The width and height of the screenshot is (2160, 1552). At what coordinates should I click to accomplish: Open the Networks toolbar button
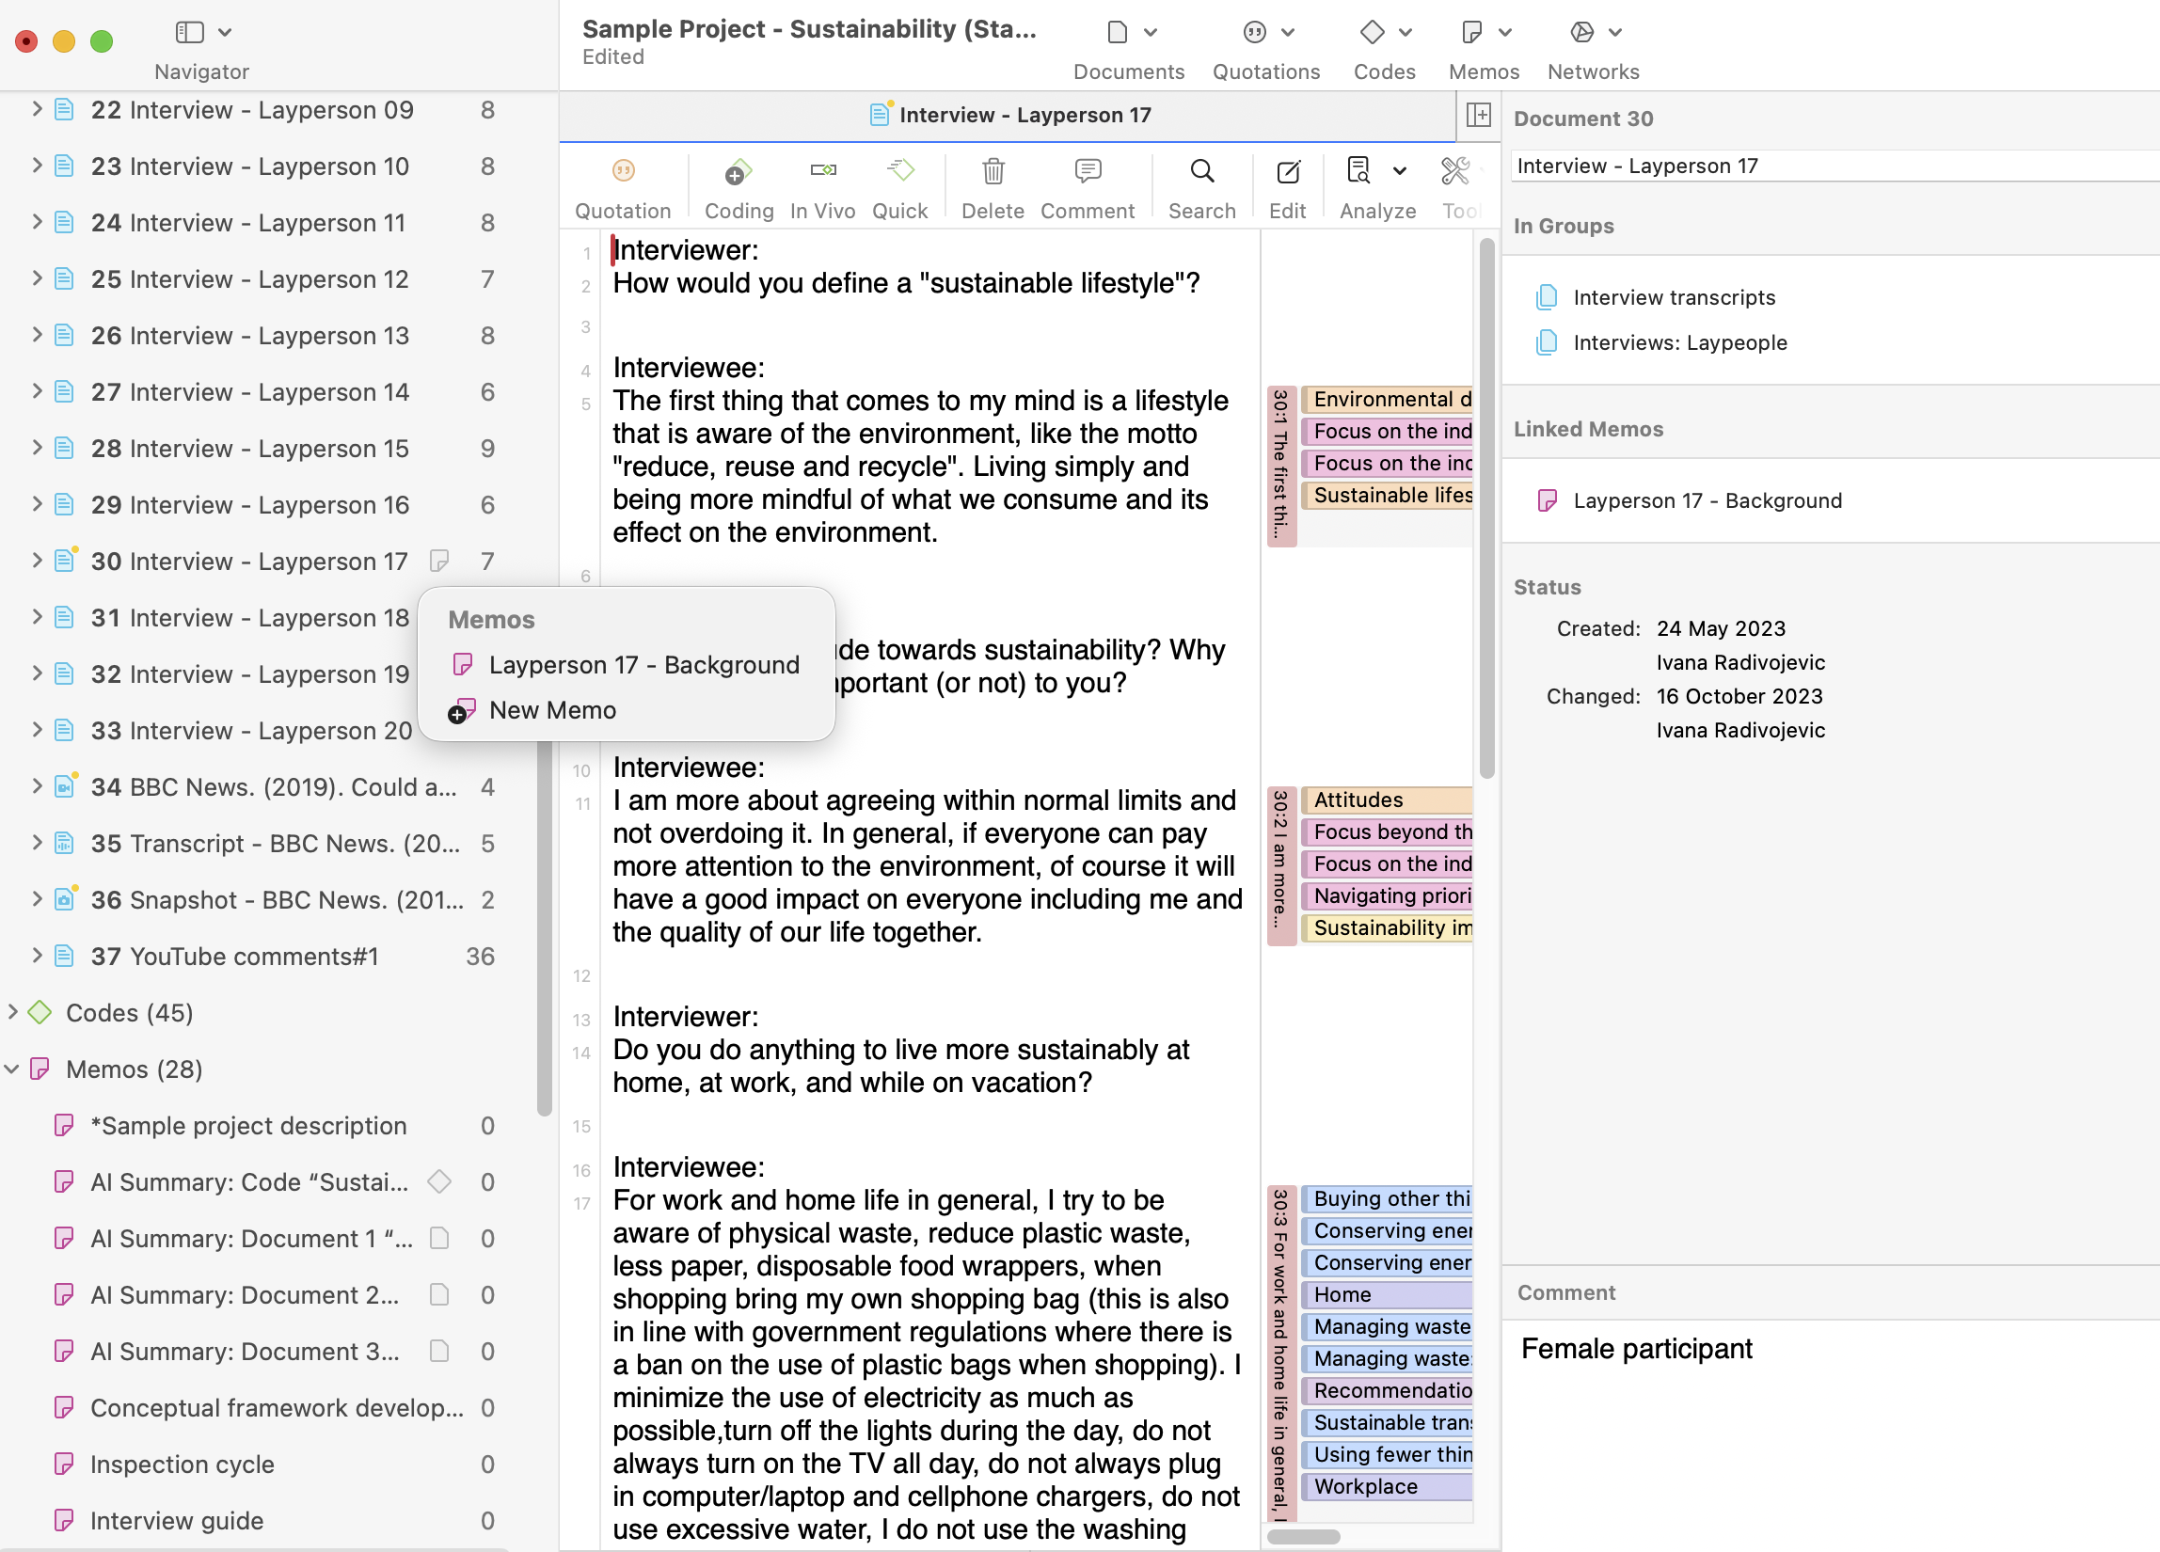(1582, 32)
